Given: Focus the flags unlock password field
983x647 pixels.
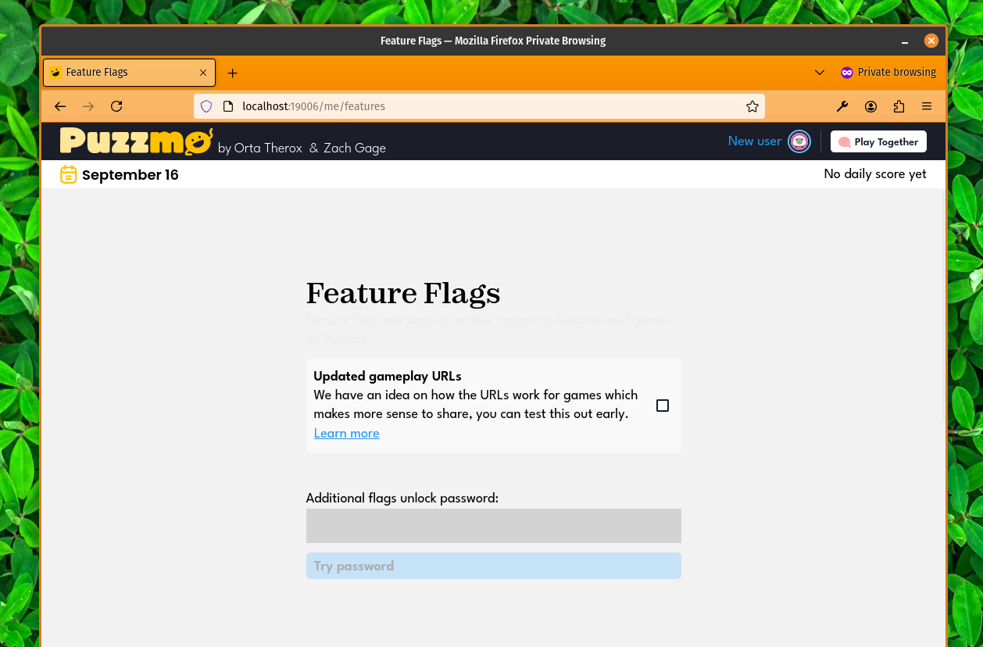Looking at the screenshot, I should 493,526.
